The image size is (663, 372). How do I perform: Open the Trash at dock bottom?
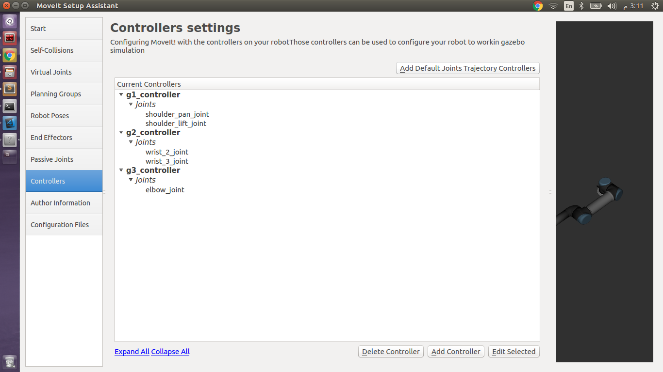10,361
